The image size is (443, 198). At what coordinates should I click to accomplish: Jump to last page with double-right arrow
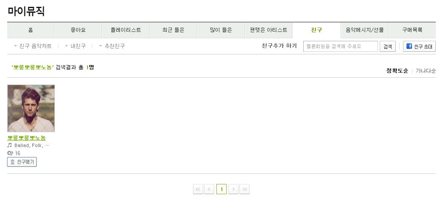click(x=244, y=189)
